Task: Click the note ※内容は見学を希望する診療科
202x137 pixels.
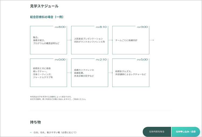Action: 51,97
